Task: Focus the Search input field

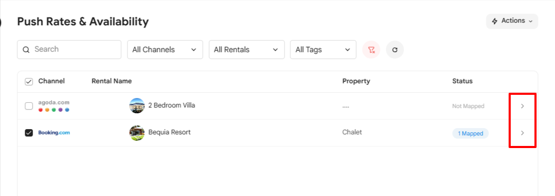Action: click(x=69, y=50)
